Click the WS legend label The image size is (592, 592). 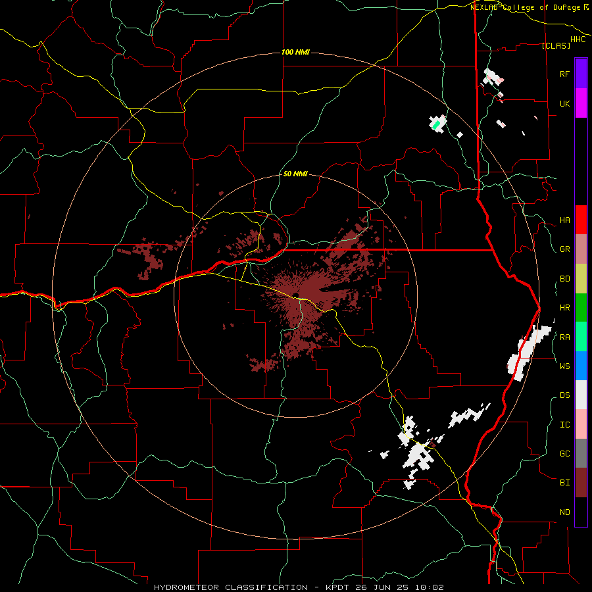point(564,366)
